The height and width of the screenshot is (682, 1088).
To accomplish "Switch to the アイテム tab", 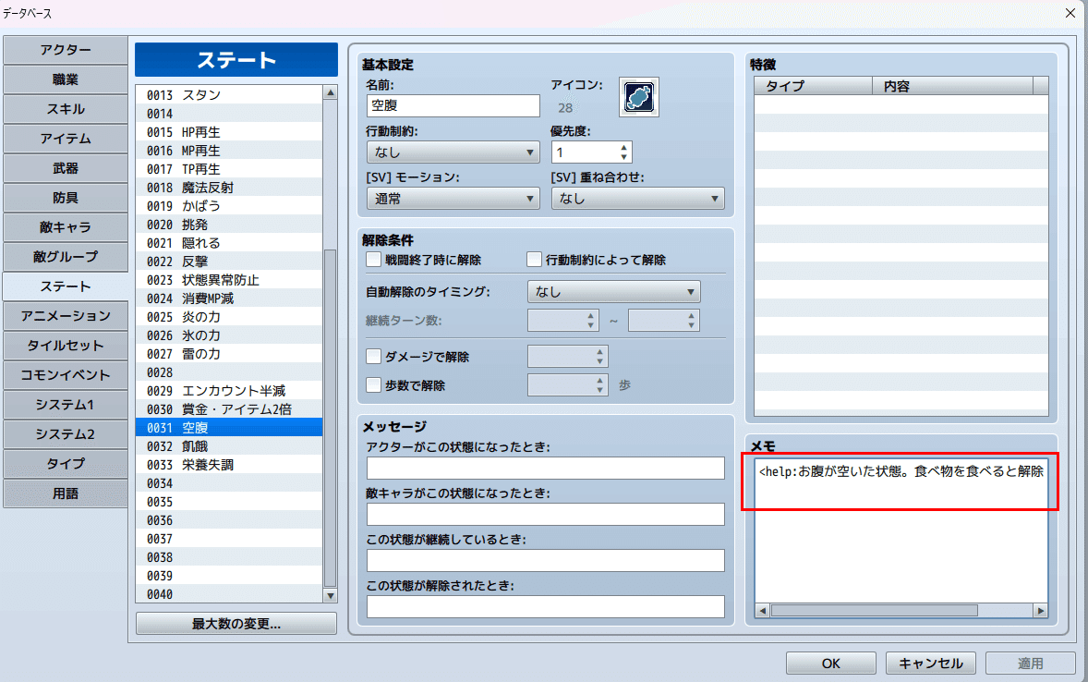I will click(x=66, y=139).
